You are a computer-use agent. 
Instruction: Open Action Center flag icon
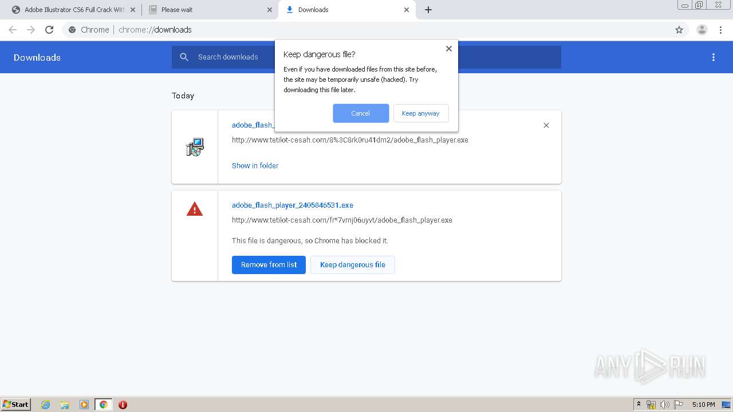679,405
